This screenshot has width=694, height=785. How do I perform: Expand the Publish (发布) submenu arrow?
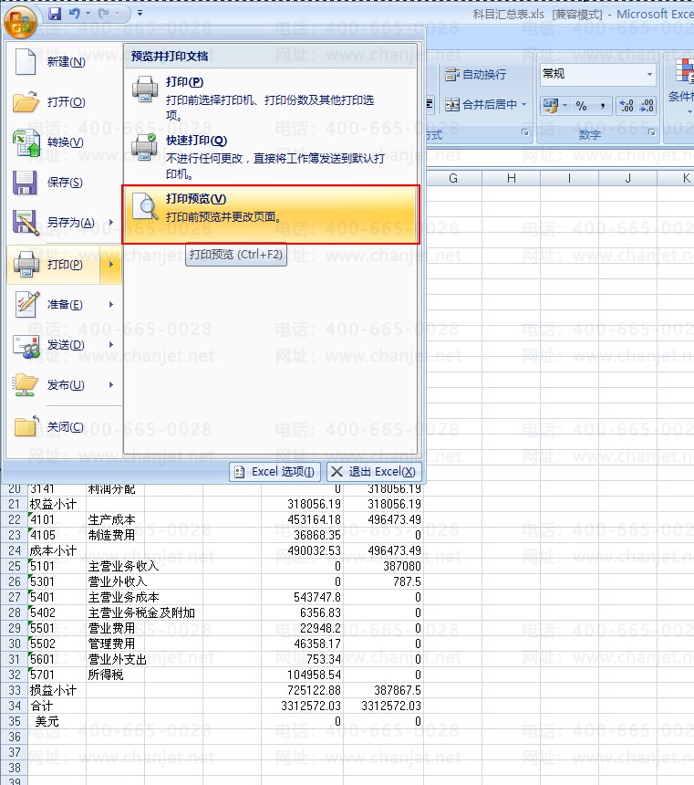(x=111, y=384)
